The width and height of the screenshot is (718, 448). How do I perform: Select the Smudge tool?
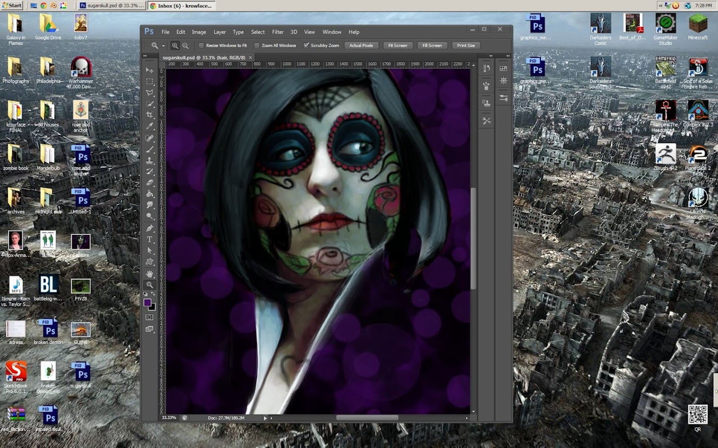point(150,205)
